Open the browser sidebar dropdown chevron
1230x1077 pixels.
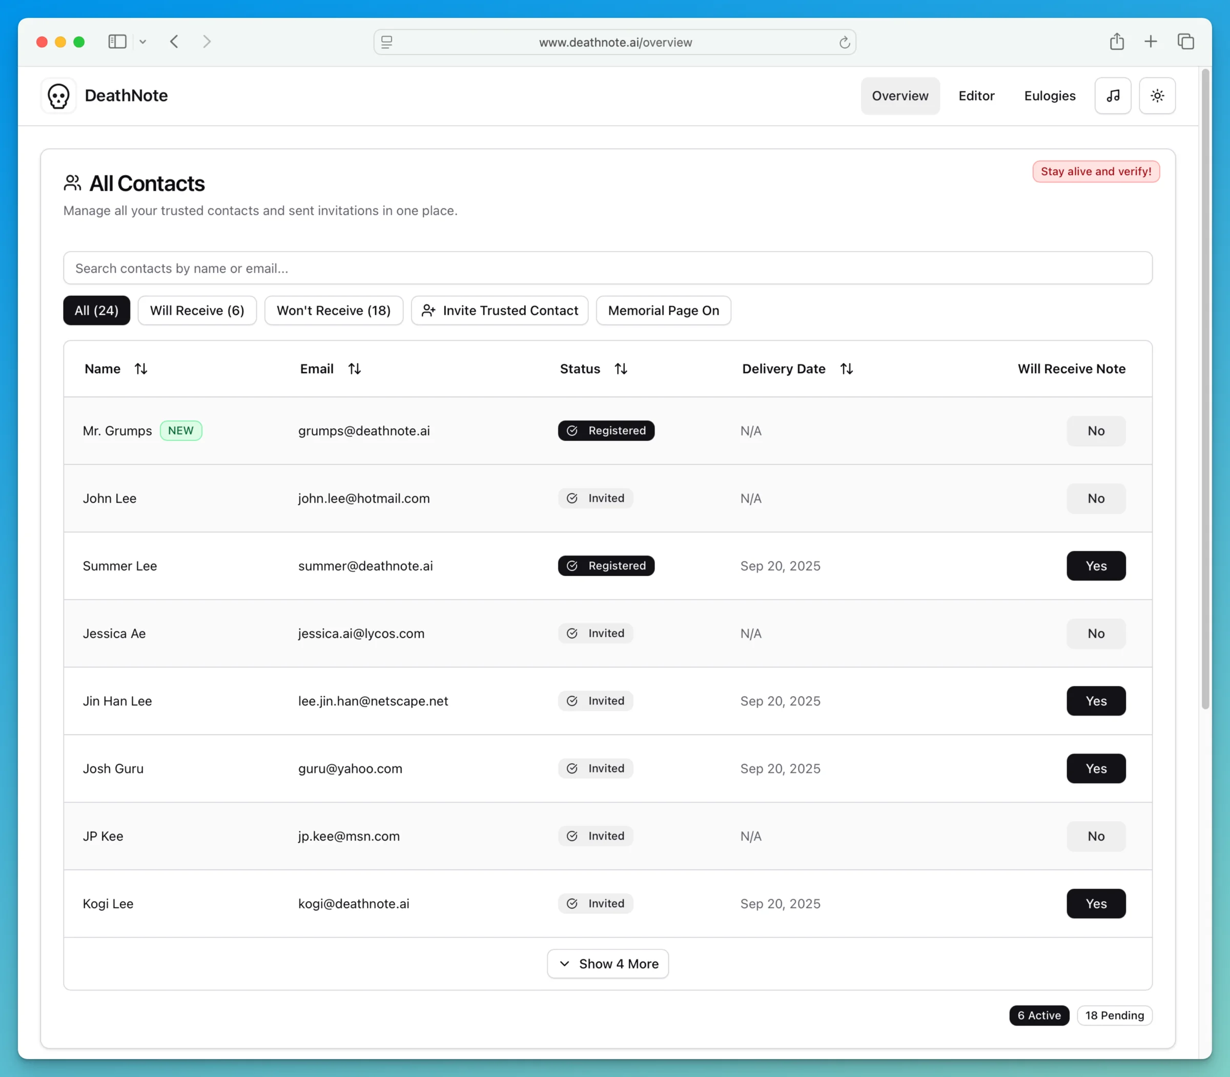tap(142, 42)
